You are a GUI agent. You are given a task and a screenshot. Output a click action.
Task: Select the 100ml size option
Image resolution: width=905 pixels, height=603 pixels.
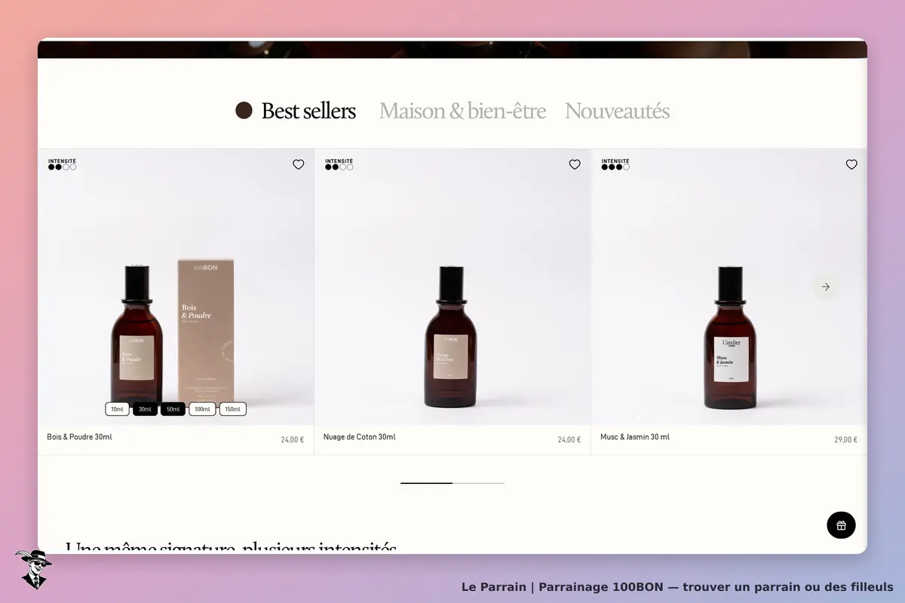pyautogui.click(x=202, y=409)
